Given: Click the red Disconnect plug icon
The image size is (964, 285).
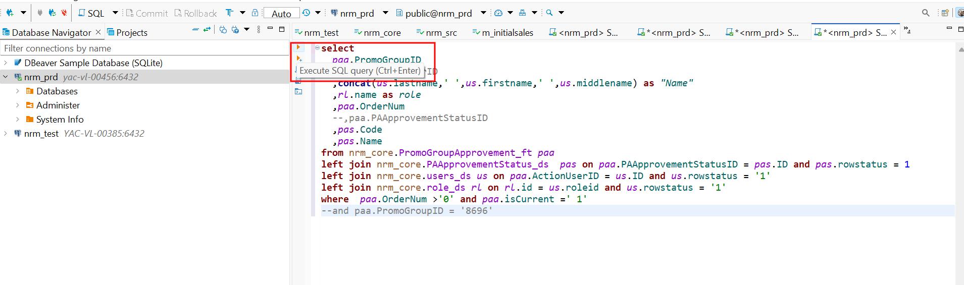Looking at the screenshot, I should [x=64, y=13].
